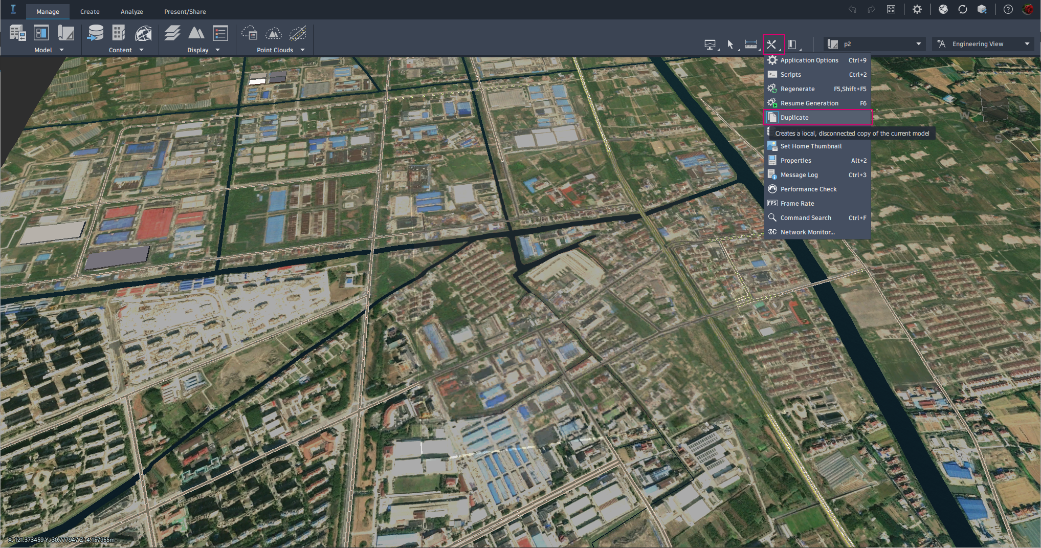This screenshot has height=548, width=1041.
Task: Click the mountain terrain icon in Display group
Action: click(x=196, y=33)
